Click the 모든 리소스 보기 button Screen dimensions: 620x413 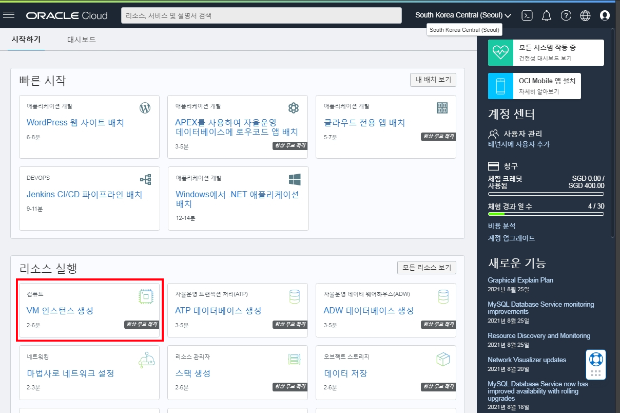click(427, 267)
